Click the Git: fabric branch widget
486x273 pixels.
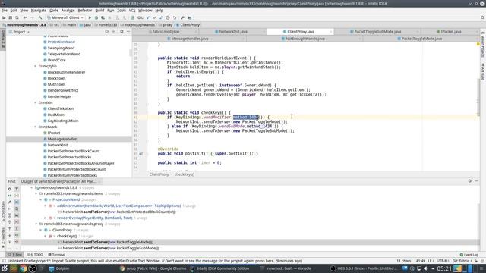click(462, 261)
